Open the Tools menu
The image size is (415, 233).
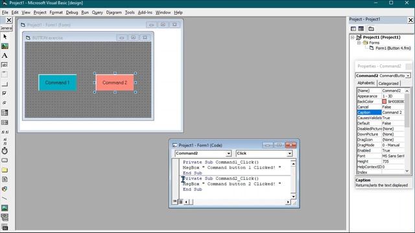(130, 12)
